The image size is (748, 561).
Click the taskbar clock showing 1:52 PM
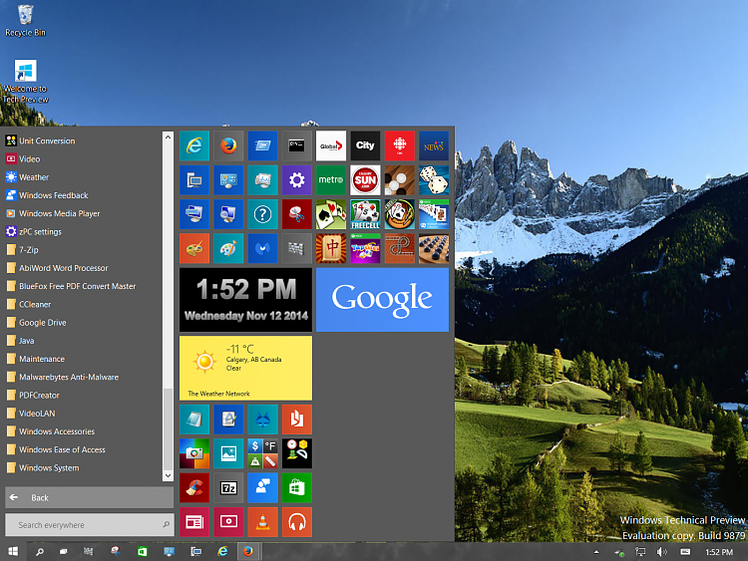click(719, 552)
